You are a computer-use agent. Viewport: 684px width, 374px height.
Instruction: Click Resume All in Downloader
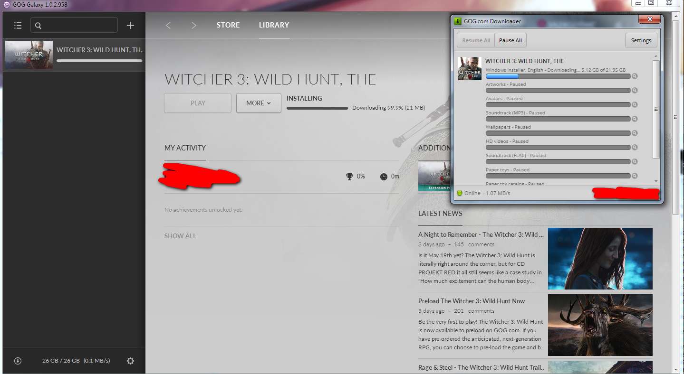476,40
